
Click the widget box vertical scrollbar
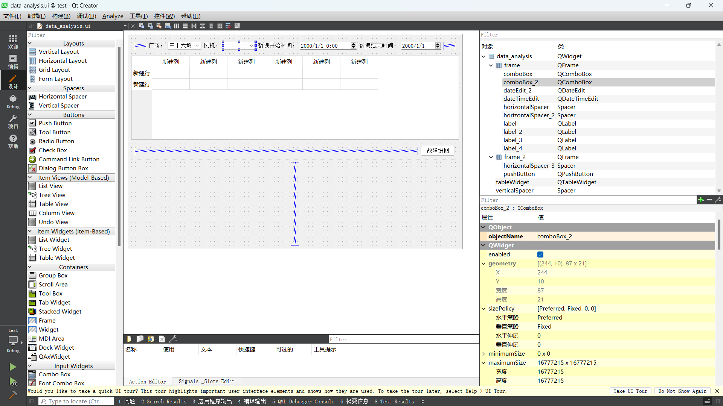pyautogui.click(x=119, y=146)
